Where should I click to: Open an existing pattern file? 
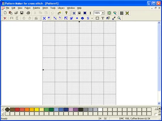point(16,13)
